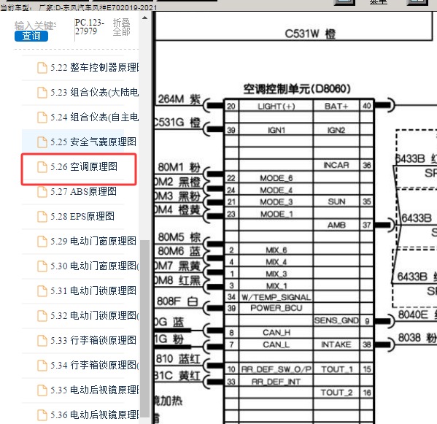
Task: Click the RR_DEF_SW_O/P pin cell
Action: [276, 369]
